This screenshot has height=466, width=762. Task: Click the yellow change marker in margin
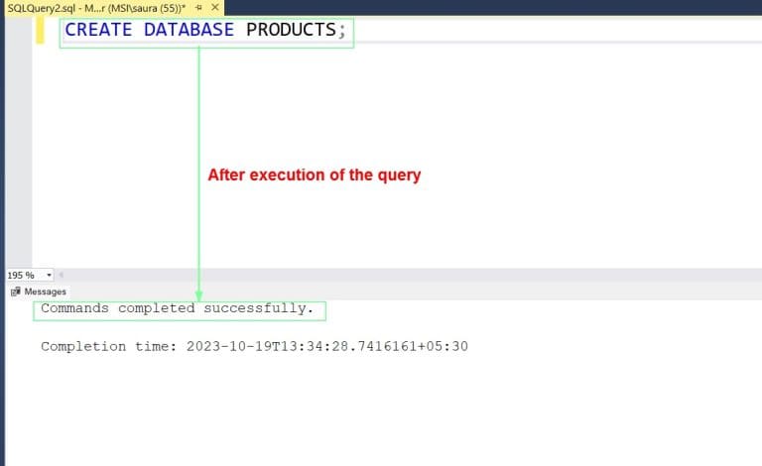(40, 30)
